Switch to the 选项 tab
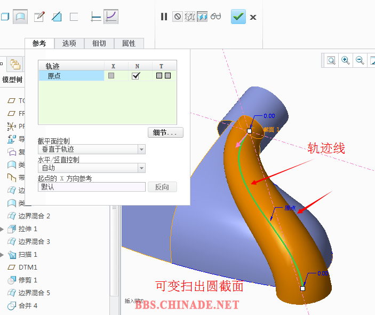375x315 pixels. tap(69, 43)
